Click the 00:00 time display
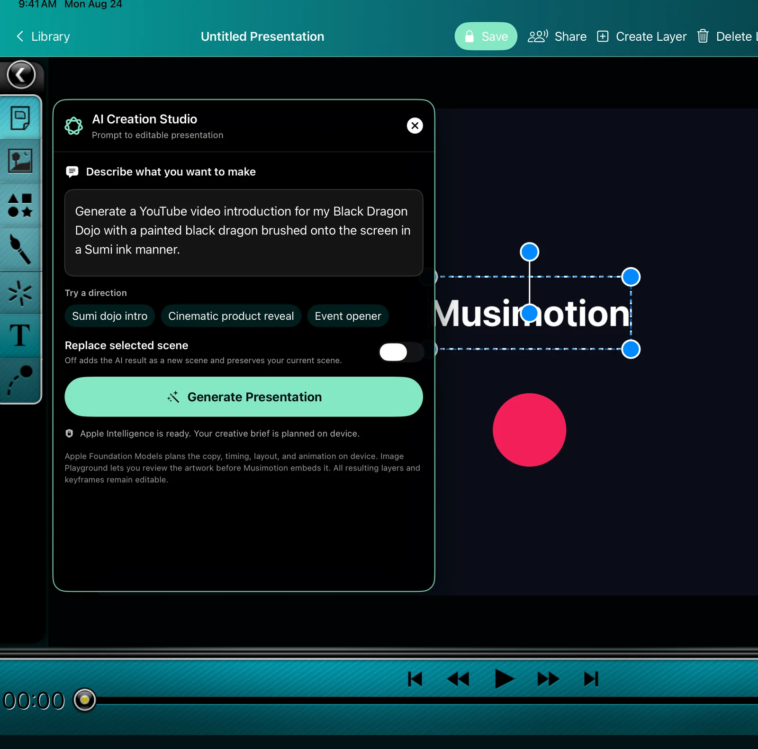Viewport: 758px width, 749px height. click(x=34, y=701)
